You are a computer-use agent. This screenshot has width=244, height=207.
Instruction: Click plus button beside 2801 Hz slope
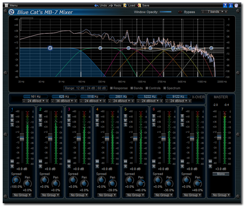133,101
